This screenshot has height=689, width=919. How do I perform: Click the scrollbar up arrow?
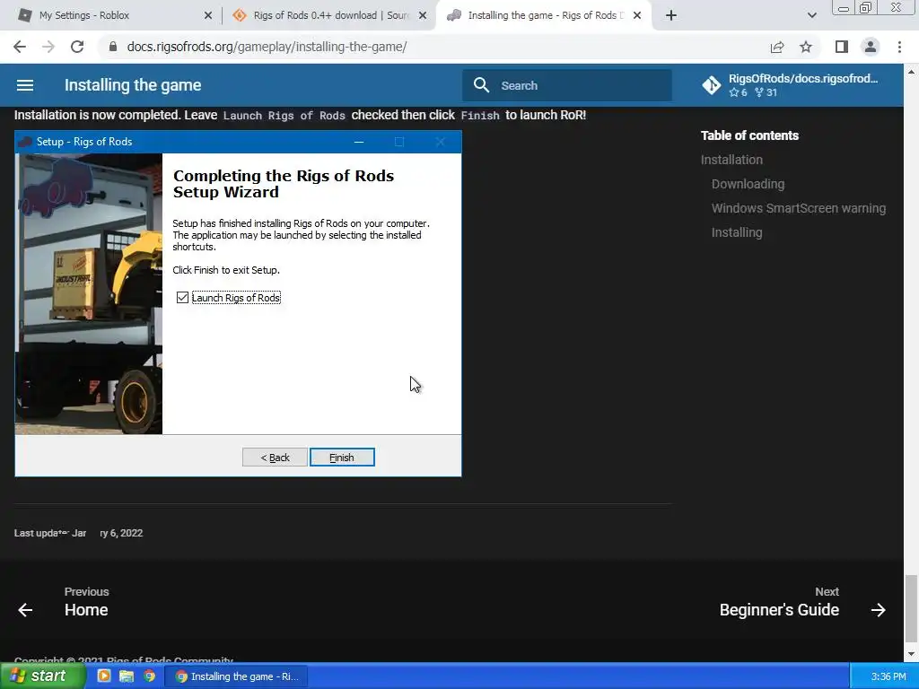pyautogui.click(x=911, y=72)
